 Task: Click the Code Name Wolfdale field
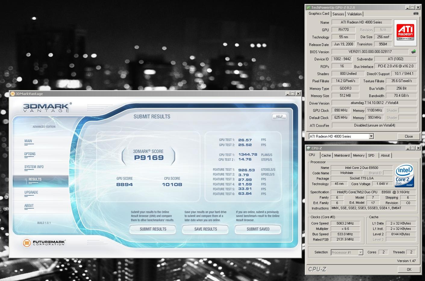click(x=346, y=173)
